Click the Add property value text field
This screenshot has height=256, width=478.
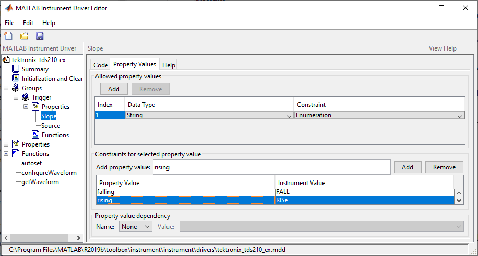(x=271, y=167)
